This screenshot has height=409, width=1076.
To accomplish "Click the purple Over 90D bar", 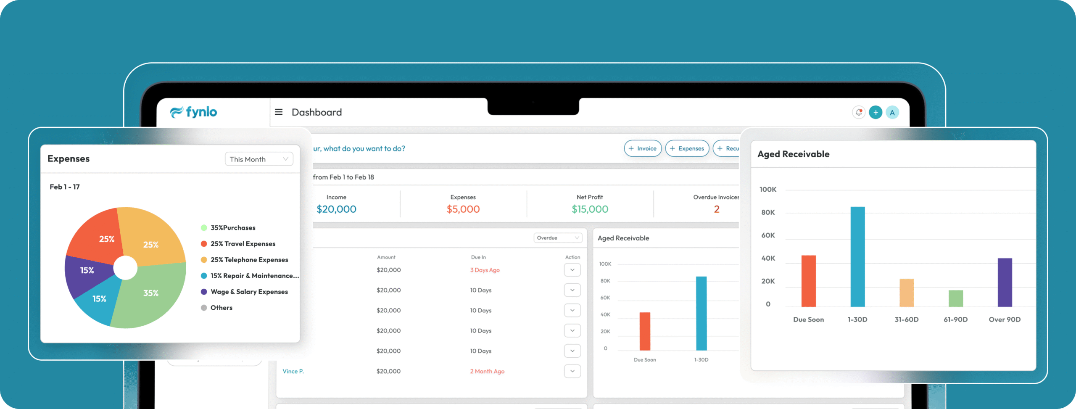I will tap(1005, 282).
